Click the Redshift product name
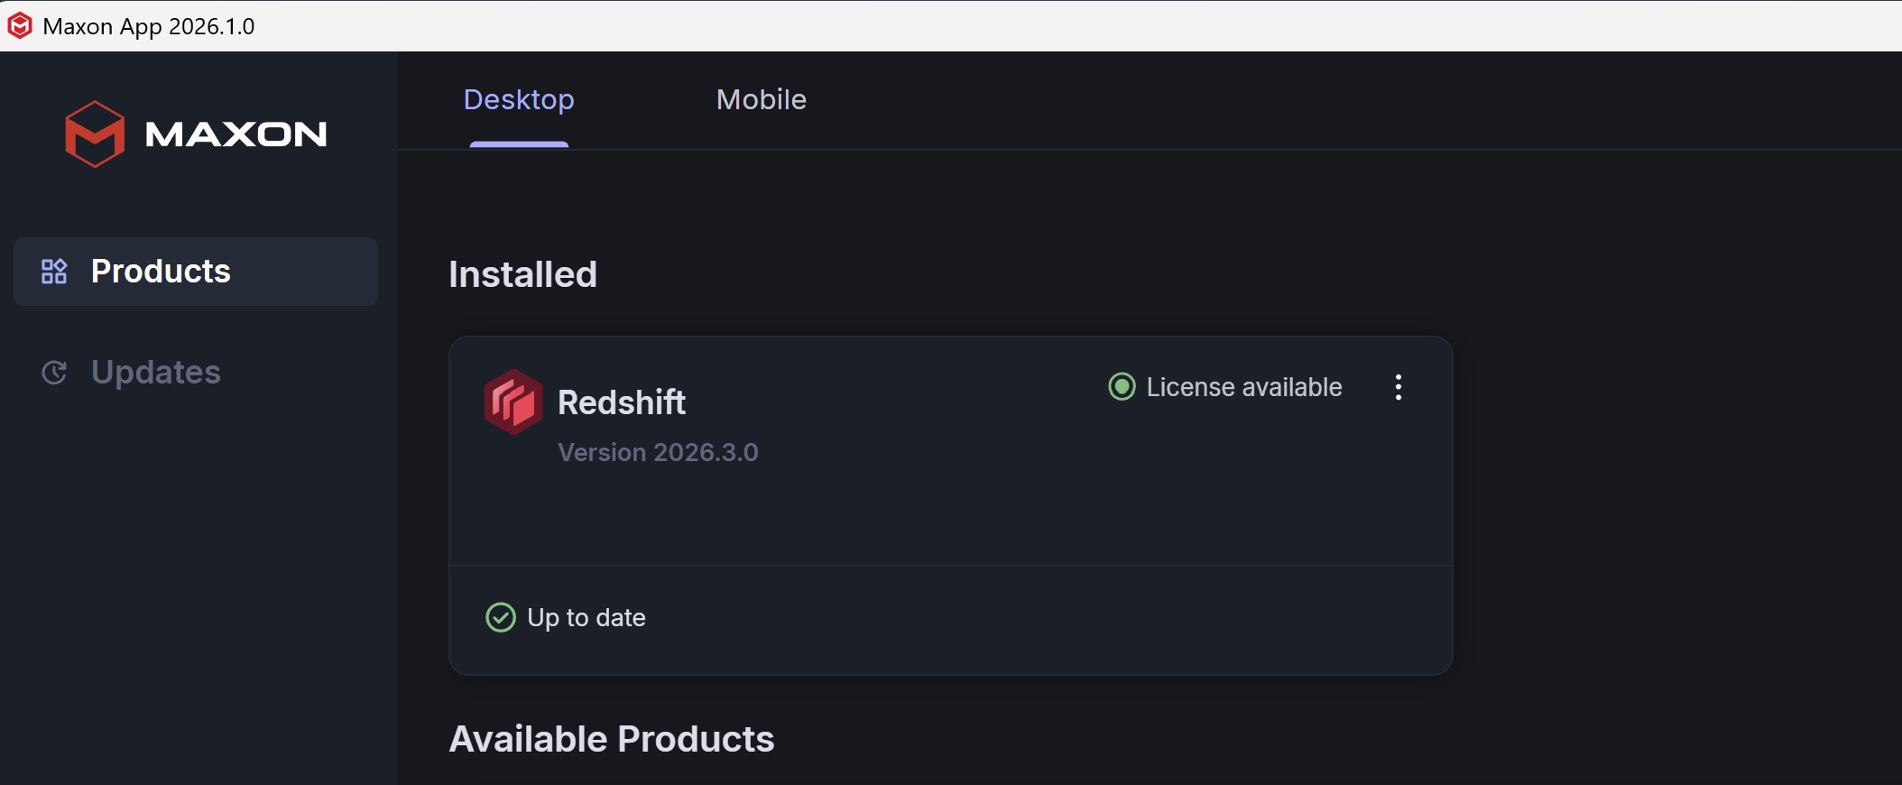Image resolution: width=1902 pixels, height=785 pixels. coord(622,402)
